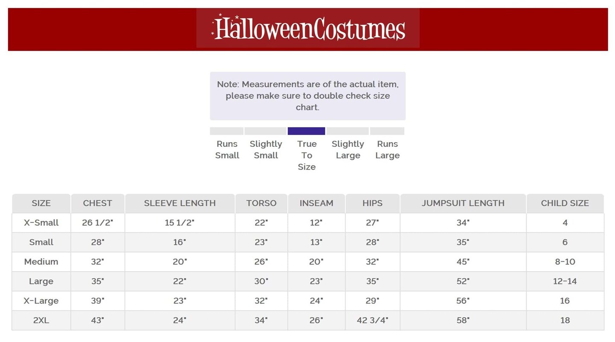The image size is (615, 342).
Task: Select the X-Small size row label
Action: point(41,222)
